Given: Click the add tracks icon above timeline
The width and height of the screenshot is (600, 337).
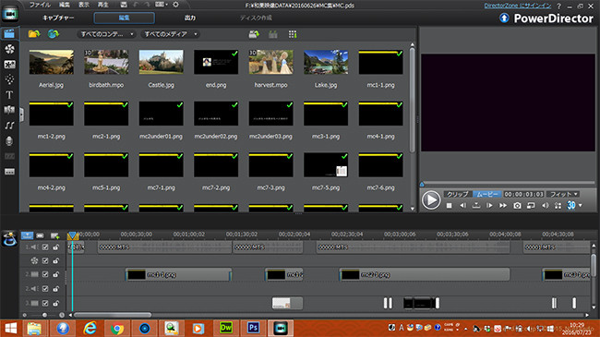Looking at the screenshot, I should pos(54,235).
